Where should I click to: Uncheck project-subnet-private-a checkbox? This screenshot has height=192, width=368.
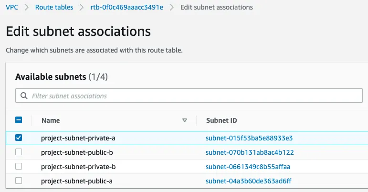coord(19,138)
